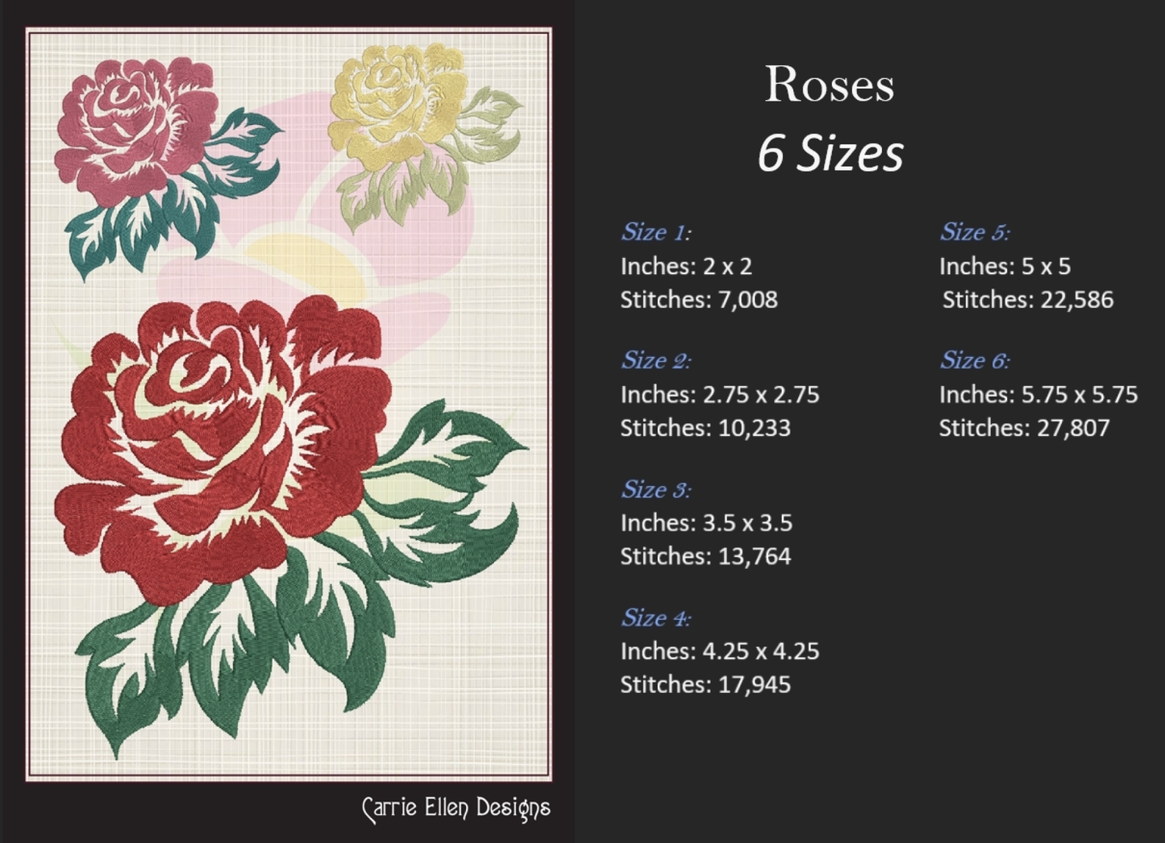Click the "Stitches: 27,807" text

[x=1024, y=428]
